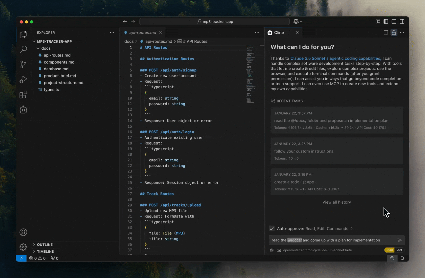Open api-routes.md in the explorer tree
425x278 pixels.
[x=57, y=55]
